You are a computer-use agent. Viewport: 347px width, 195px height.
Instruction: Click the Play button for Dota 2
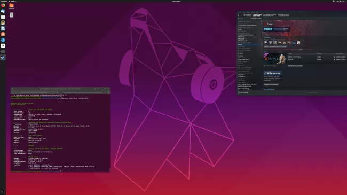(267, 29)
